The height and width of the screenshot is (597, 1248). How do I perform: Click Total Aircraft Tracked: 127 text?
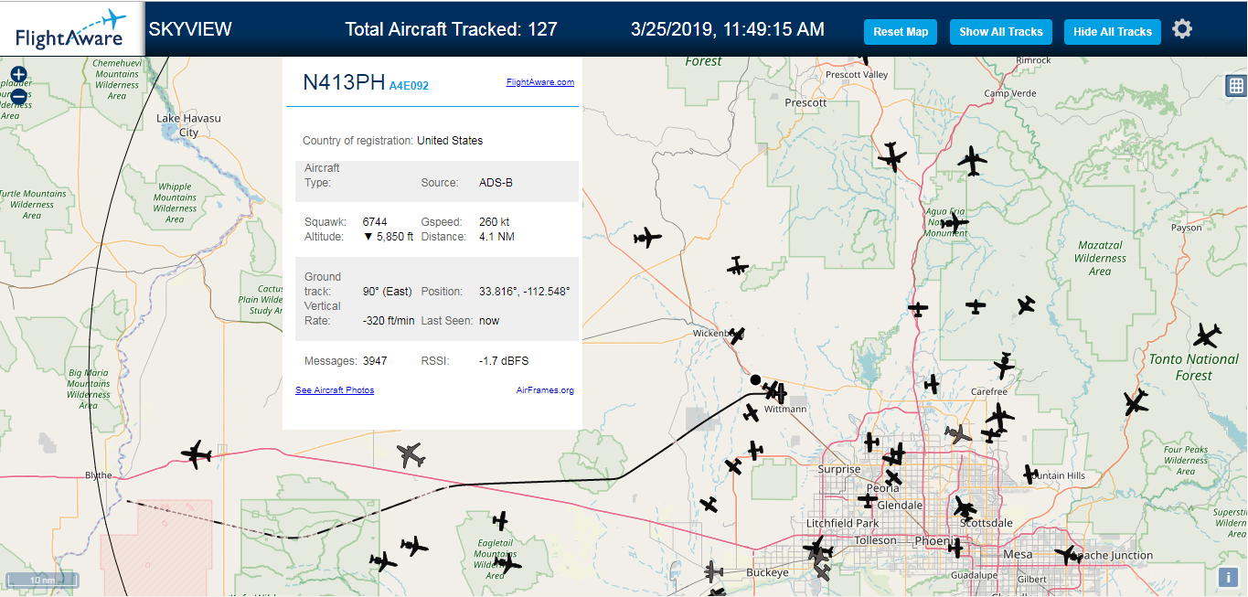click(x=451, y=29)
